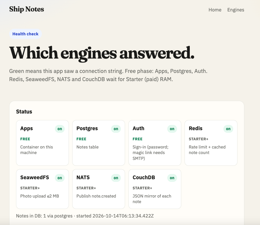Select the Apps card title
This screenshot has height=225, width=260.
tap(26, 129)
